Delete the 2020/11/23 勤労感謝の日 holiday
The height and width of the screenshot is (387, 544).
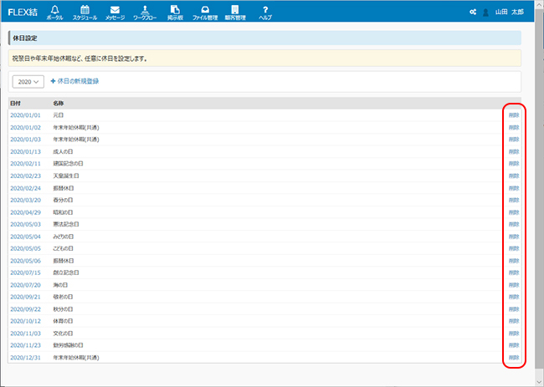coord(514,345)
